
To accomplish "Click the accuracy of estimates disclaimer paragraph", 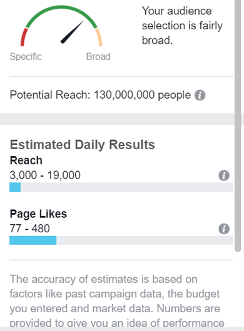I will pos(117,301).
